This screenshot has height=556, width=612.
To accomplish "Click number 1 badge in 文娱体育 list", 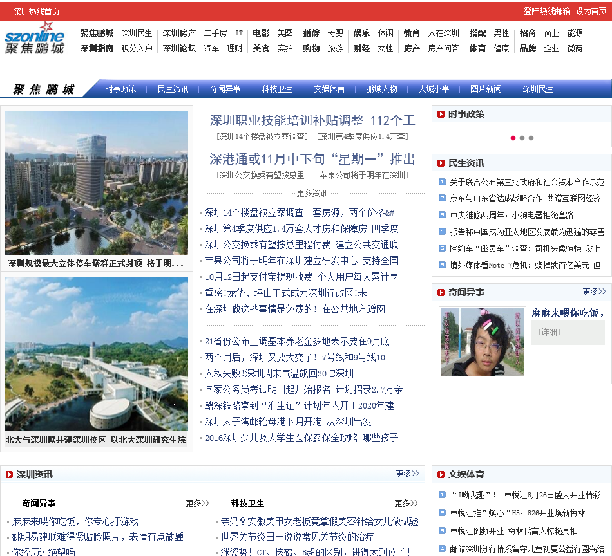I will pyautogui.click(x=442, y=494).
